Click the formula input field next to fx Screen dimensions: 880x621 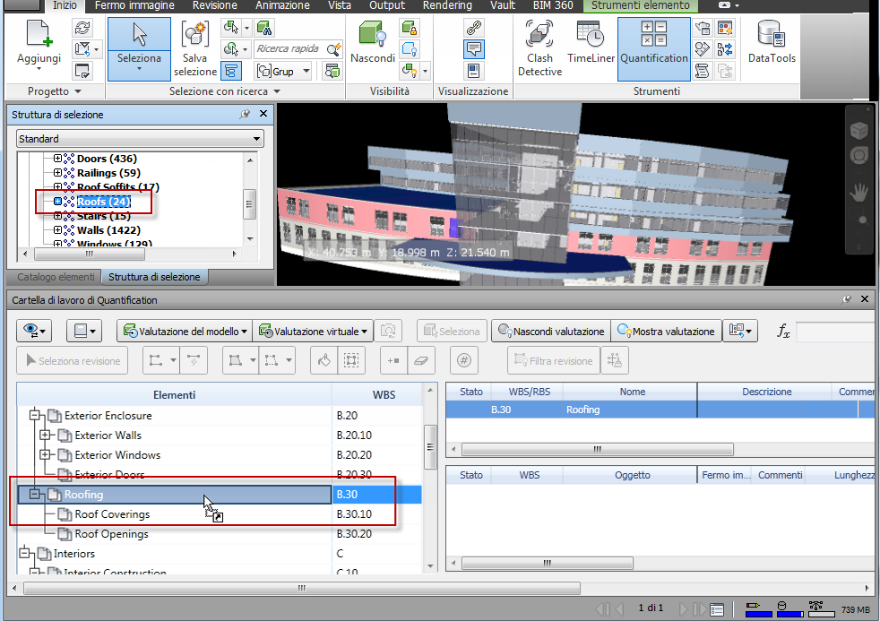[837, 332]
